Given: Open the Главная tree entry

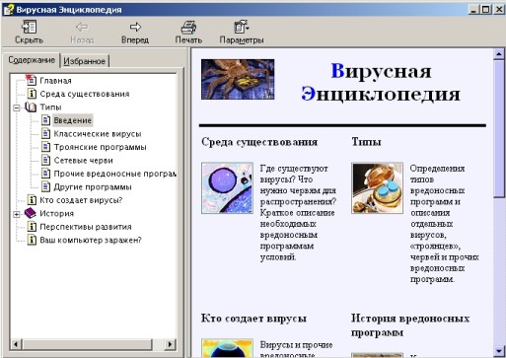Looking at the screenshot, I should 55,81.
